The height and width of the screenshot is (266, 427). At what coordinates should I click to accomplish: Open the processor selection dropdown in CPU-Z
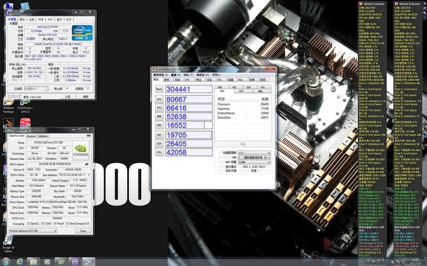(36, 89)
